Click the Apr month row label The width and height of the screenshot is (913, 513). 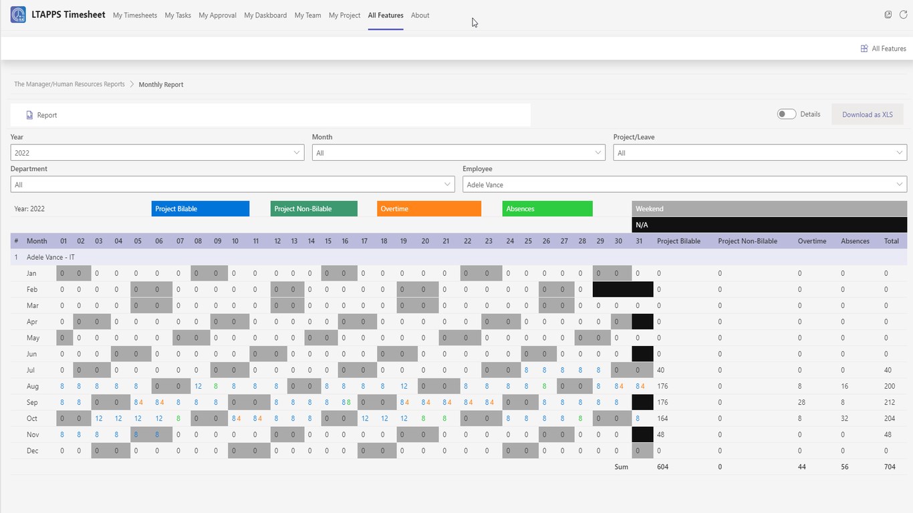(32, 321)
